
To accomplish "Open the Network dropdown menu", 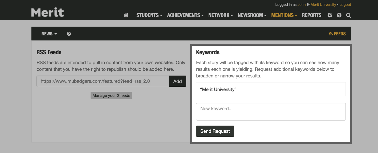I will pyautogui.click(x=221, y=15).
